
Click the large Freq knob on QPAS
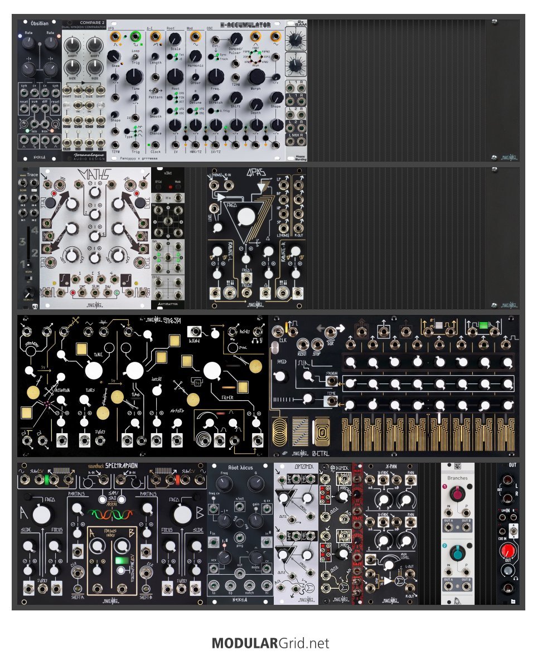pyautogui.click(x=246, y=216)
